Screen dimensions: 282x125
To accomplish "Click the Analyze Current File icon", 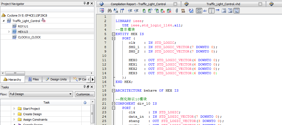I will tap(191, 11).
